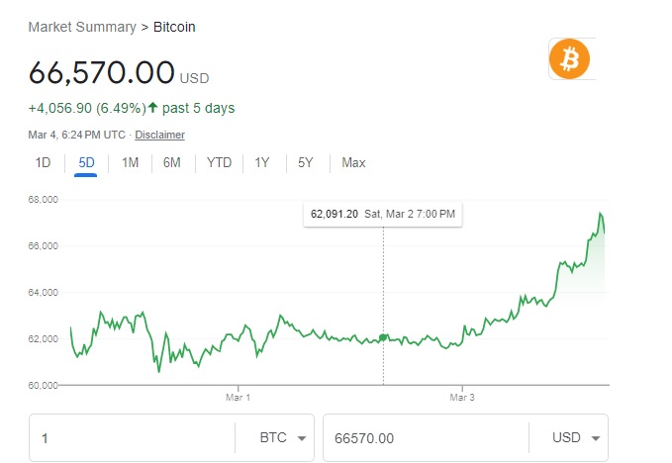Image resolution: width=672 pixels, height=463 pixels.
Task: Click the orange Bitcoin logo icon
Action: (x=569, y=59)
